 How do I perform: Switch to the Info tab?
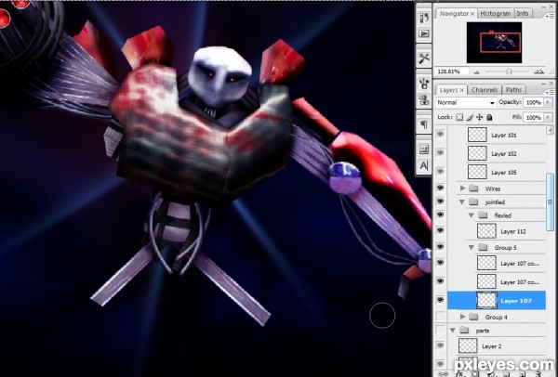pyautogui.click(x=523, y=14)
